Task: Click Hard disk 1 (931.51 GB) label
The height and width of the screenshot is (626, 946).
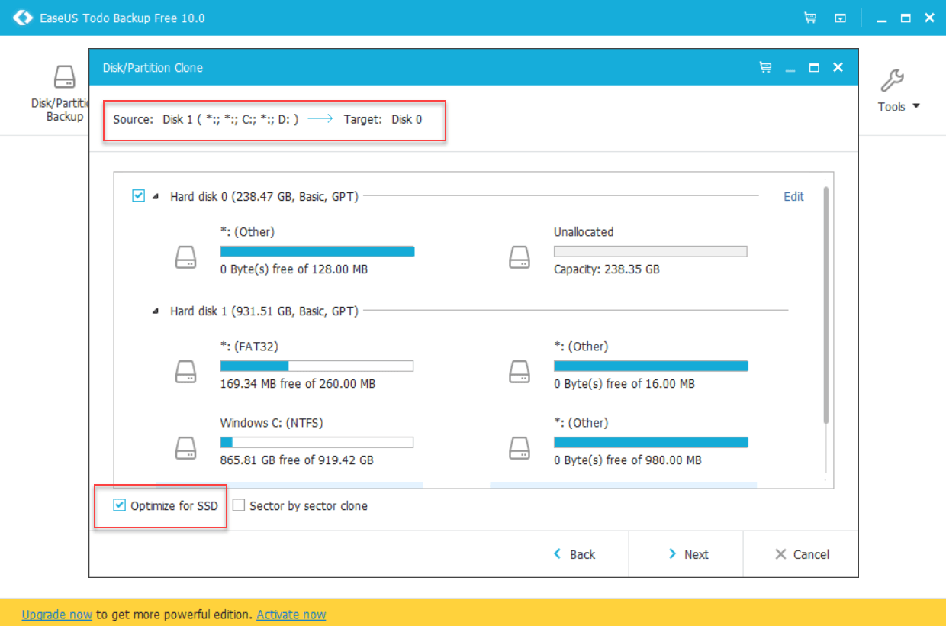Action: click(265, 311)
